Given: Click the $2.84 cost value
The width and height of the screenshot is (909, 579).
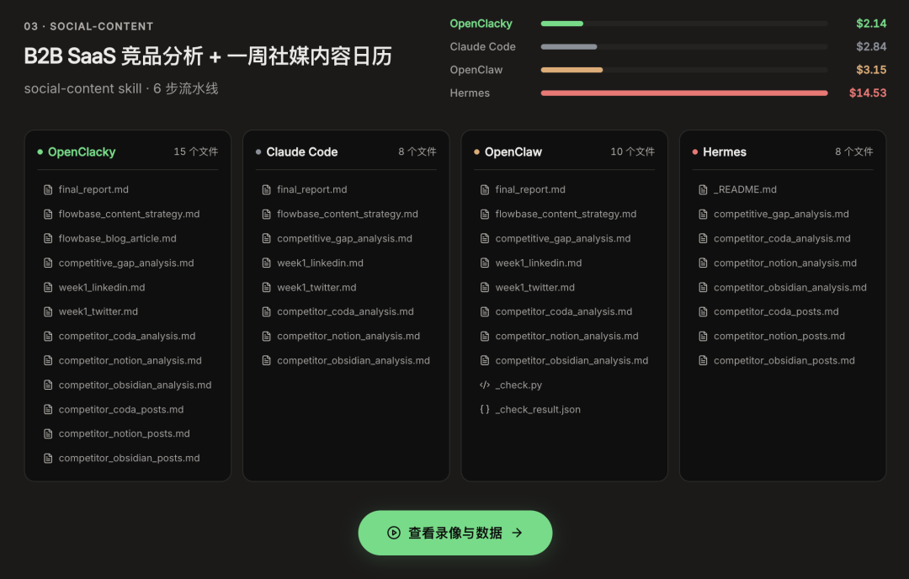Looking at the screenshot, I should pos(871,46).
